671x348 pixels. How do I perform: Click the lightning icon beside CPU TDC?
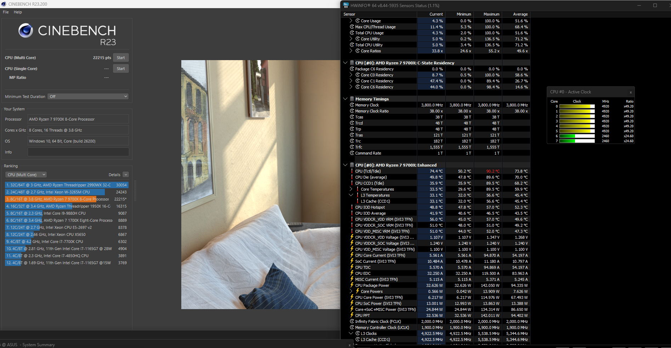click(352, 267)
